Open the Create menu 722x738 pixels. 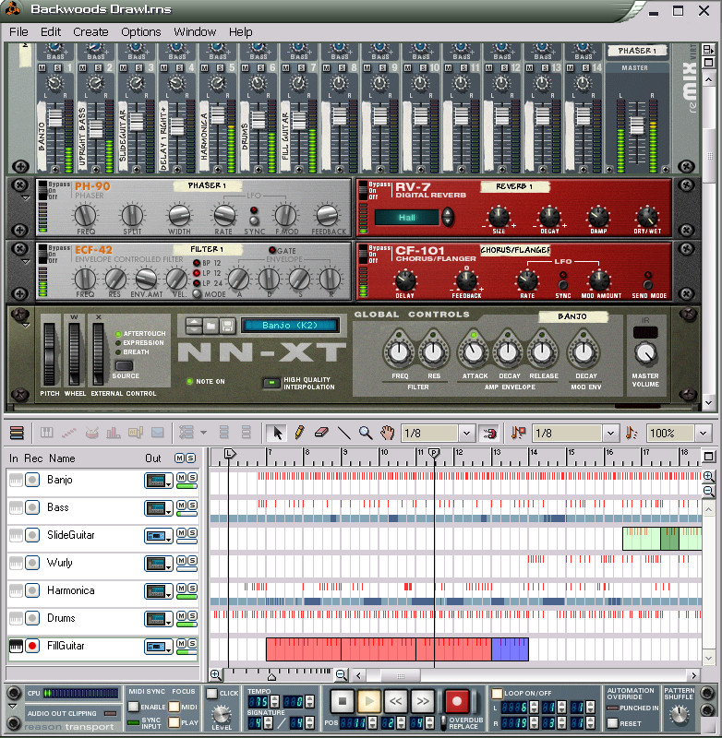(90, 32)
